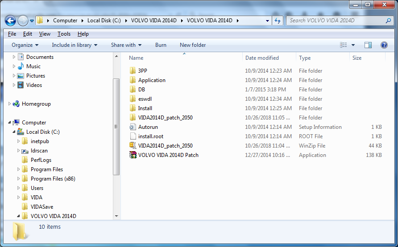This screenshot has width=398, height=247.
Task: Select the VIDA2014D_patch_2050 folder icon
Action: click(133, 117)
